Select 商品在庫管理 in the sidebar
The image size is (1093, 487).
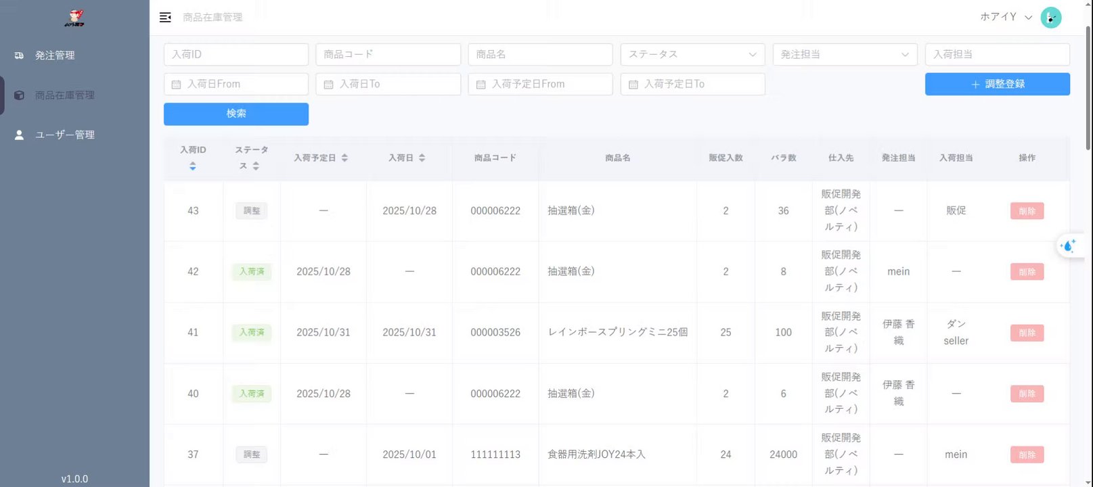tap(65, 95)
